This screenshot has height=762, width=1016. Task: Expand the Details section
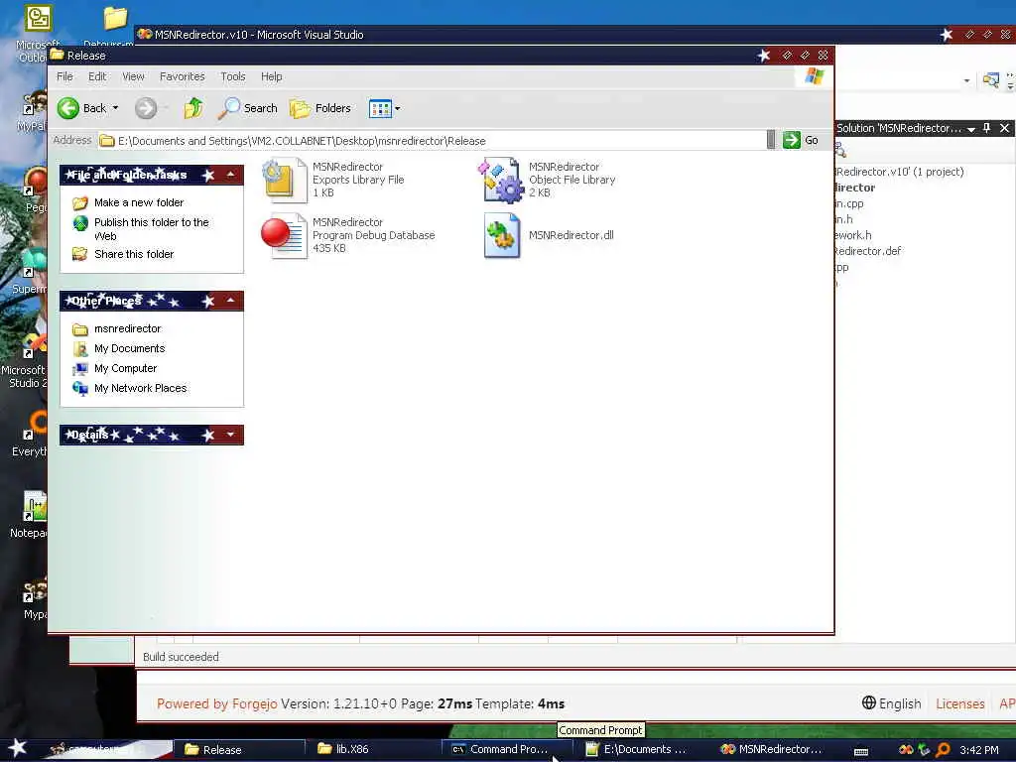[230, 435]
